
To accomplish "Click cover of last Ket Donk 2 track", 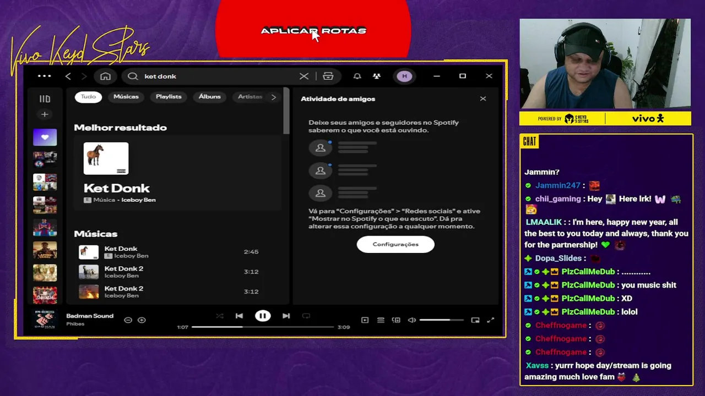I will tap(88, 291).
